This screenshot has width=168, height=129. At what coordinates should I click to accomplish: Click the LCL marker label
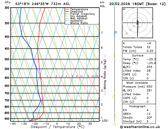pos(105,121)
